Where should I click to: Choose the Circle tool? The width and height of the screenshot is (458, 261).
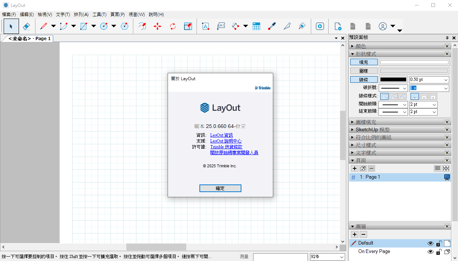tap(104, 26)
